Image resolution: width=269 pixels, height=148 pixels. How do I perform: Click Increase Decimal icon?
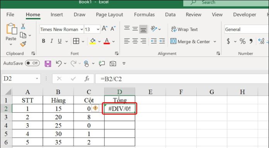(261, 41)
